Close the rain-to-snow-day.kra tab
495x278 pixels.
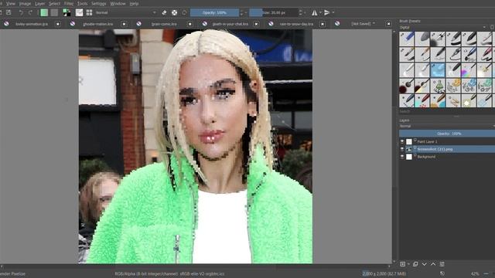(x=323, y=24)
